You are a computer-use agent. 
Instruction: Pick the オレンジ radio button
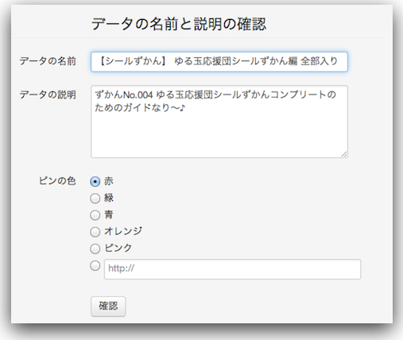click(95, 232)
